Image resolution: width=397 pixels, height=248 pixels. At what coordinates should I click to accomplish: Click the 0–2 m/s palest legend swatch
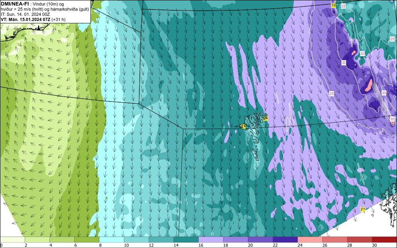click(x=12, y=240)
